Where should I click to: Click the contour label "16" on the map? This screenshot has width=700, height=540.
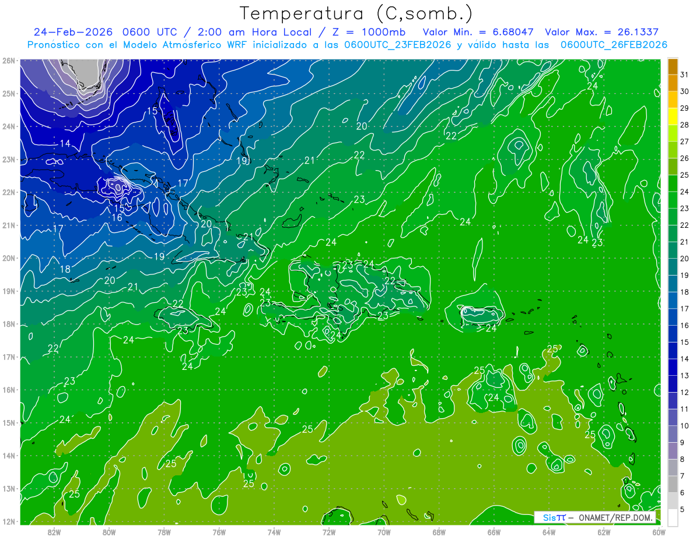pos(117,218)
